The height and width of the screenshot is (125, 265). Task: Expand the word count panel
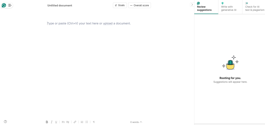[x=136, y=122]
